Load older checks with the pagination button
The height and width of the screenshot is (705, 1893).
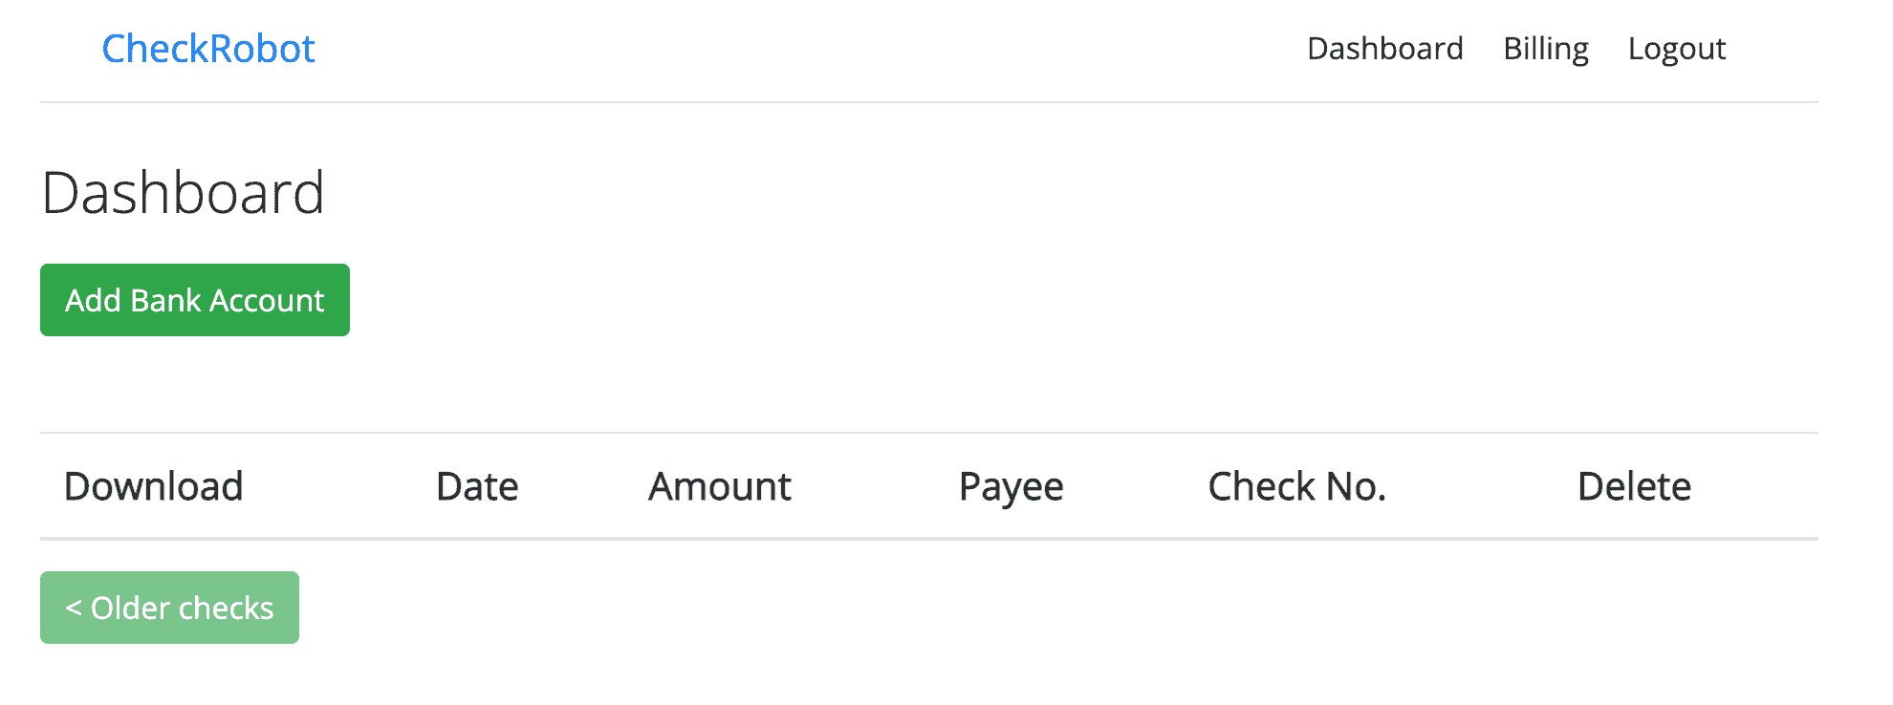click(x=169, y=608)
